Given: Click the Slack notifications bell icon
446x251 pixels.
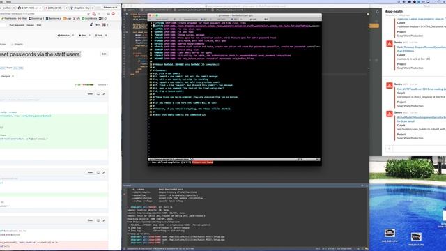Looking at the screenshot, I should pos(378,12).
